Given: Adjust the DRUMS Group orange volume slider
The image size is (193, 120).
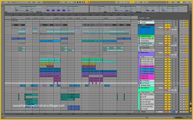Looking at the screenshot, I should pyautogui.click(x=168, y=29).
